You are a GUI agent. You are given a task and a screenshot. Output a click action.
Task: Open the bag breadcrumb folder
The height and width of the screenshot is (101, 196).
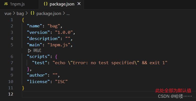(20, 13)
